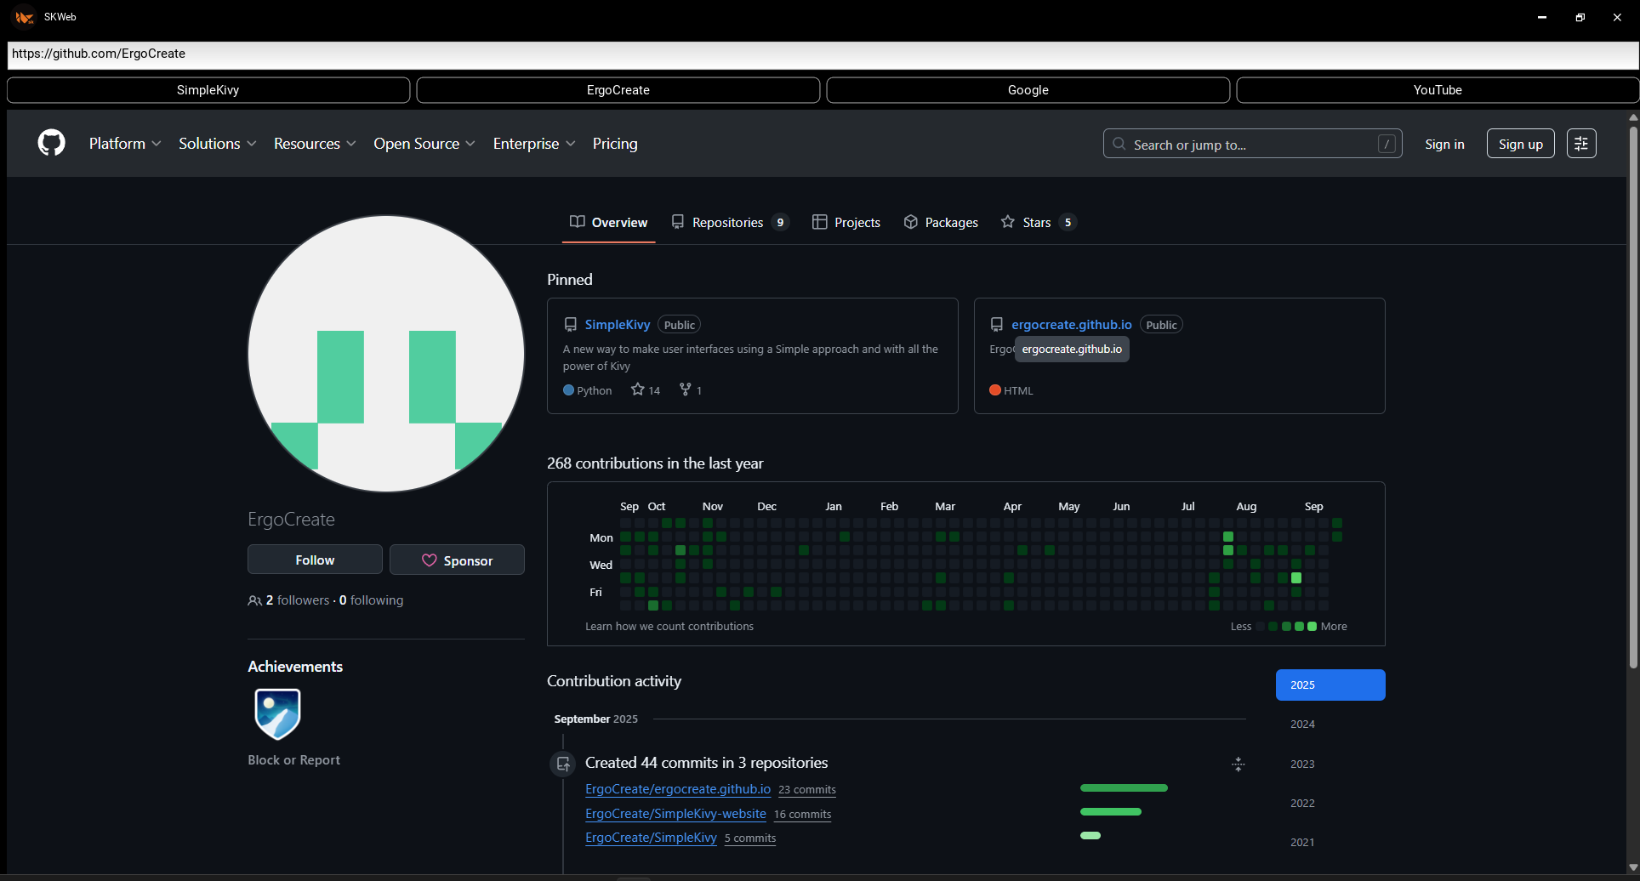Open the Open Source dropdown
The height and width of the screenshot is (881, 1640).
[424, 144]
